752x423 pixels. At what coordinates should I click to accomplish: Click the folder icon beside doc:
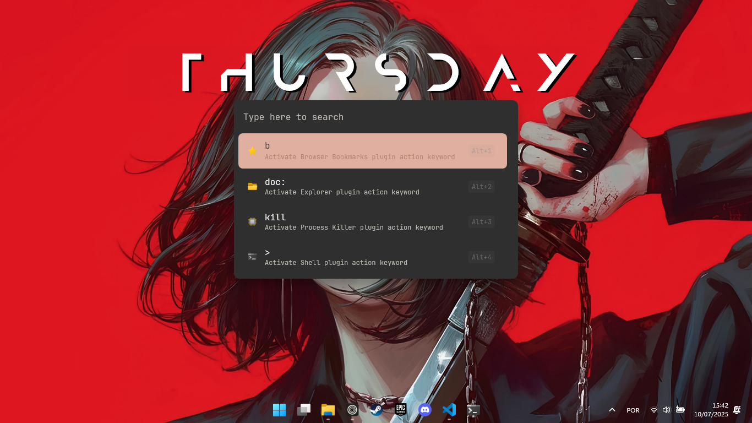[x=252, y=186]
